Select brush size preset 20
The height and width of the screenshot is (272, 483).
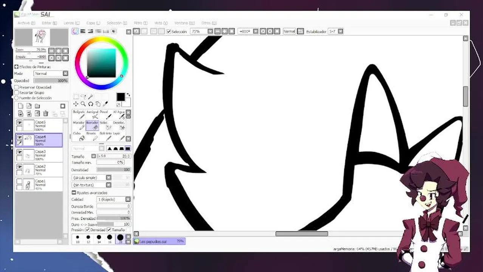point(120,239)
